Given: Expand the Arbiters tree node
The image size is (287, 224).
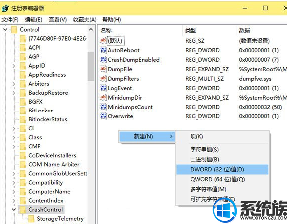Looking at the screenshot, I should click(x=14, y=84).
